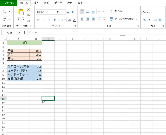Open the borders dropdown arrow
Screen dimensions: 166x135
(x=65, y=20)
